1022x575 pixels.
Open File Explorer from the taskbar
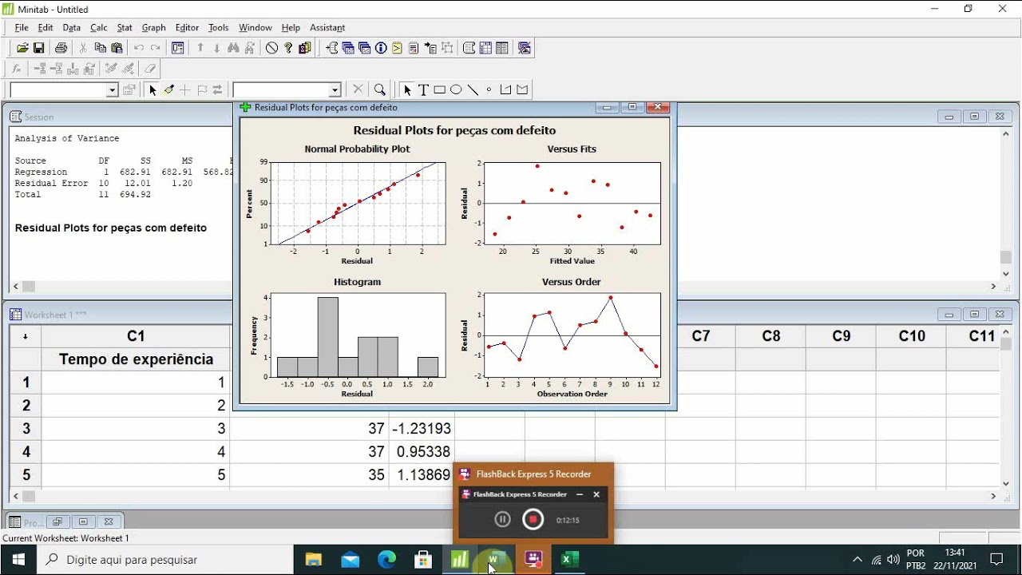pos(313,560)
